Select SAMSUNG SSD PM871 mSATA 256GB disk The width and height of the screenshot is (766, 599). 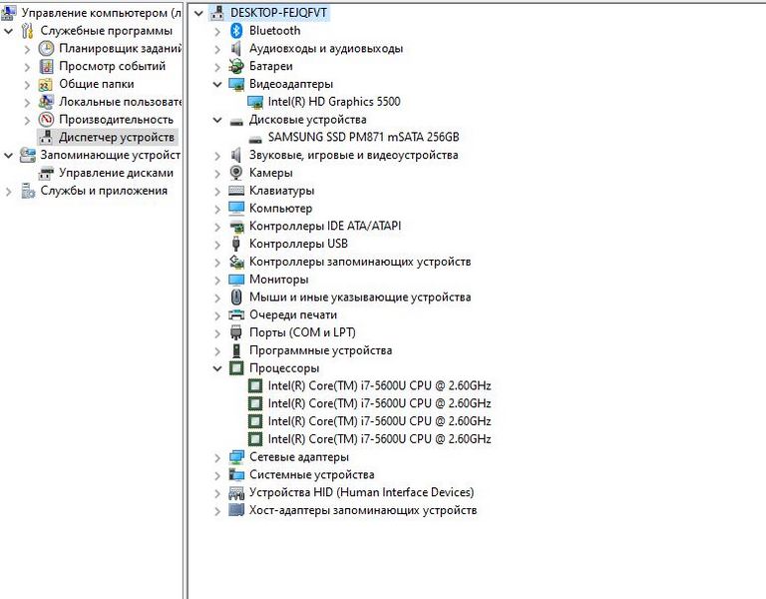(x=363, y=138)
